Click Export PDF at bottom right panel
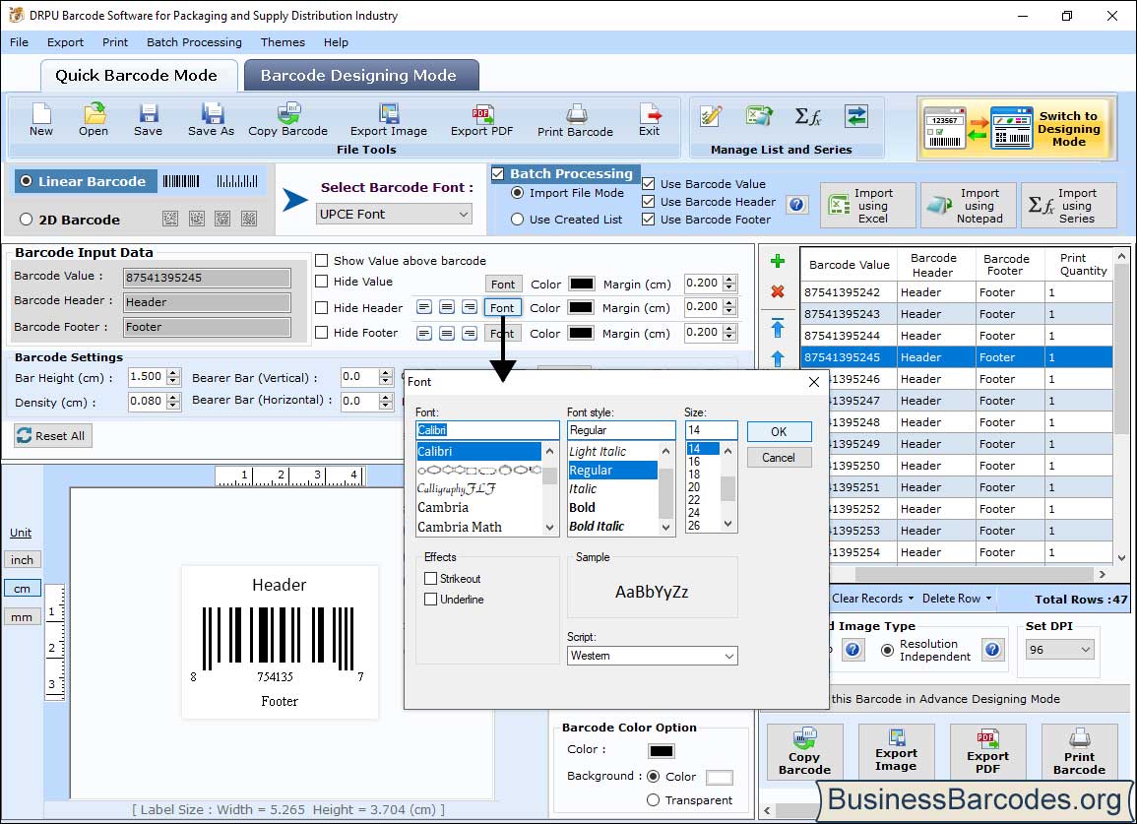 (x=987, y=751)
